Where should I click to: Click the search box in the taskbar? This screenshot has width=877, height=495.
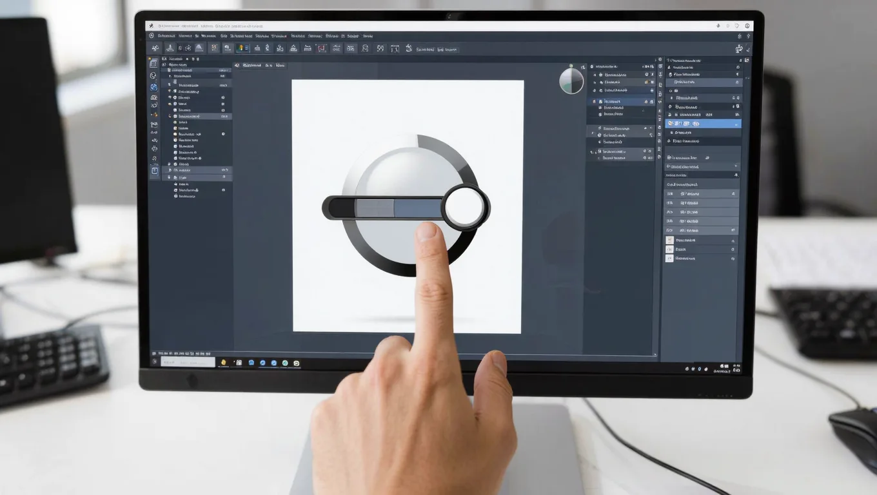(186, 363)
